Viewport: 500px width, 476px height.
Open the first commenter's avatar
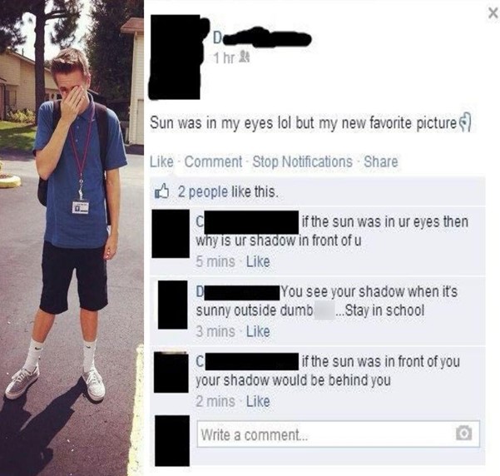point(171,234)
